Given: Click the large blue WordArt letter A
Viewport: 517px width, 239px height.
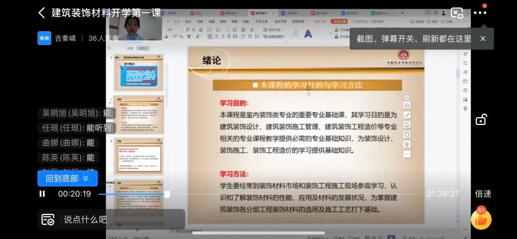Looking at the screenshot, I should point(308,34).
